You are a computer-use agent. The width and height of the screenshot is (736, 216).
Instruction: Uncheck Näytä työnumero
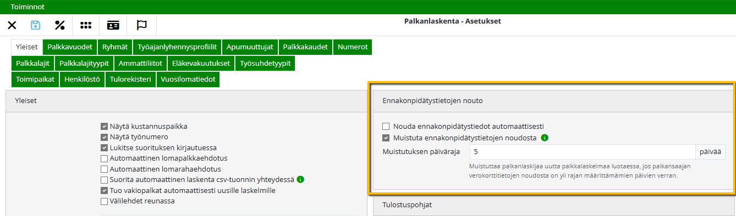(x=105, y=137)
